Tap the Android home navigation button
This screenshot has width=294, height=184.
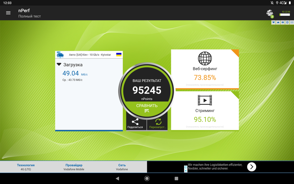tap(147, 178)
